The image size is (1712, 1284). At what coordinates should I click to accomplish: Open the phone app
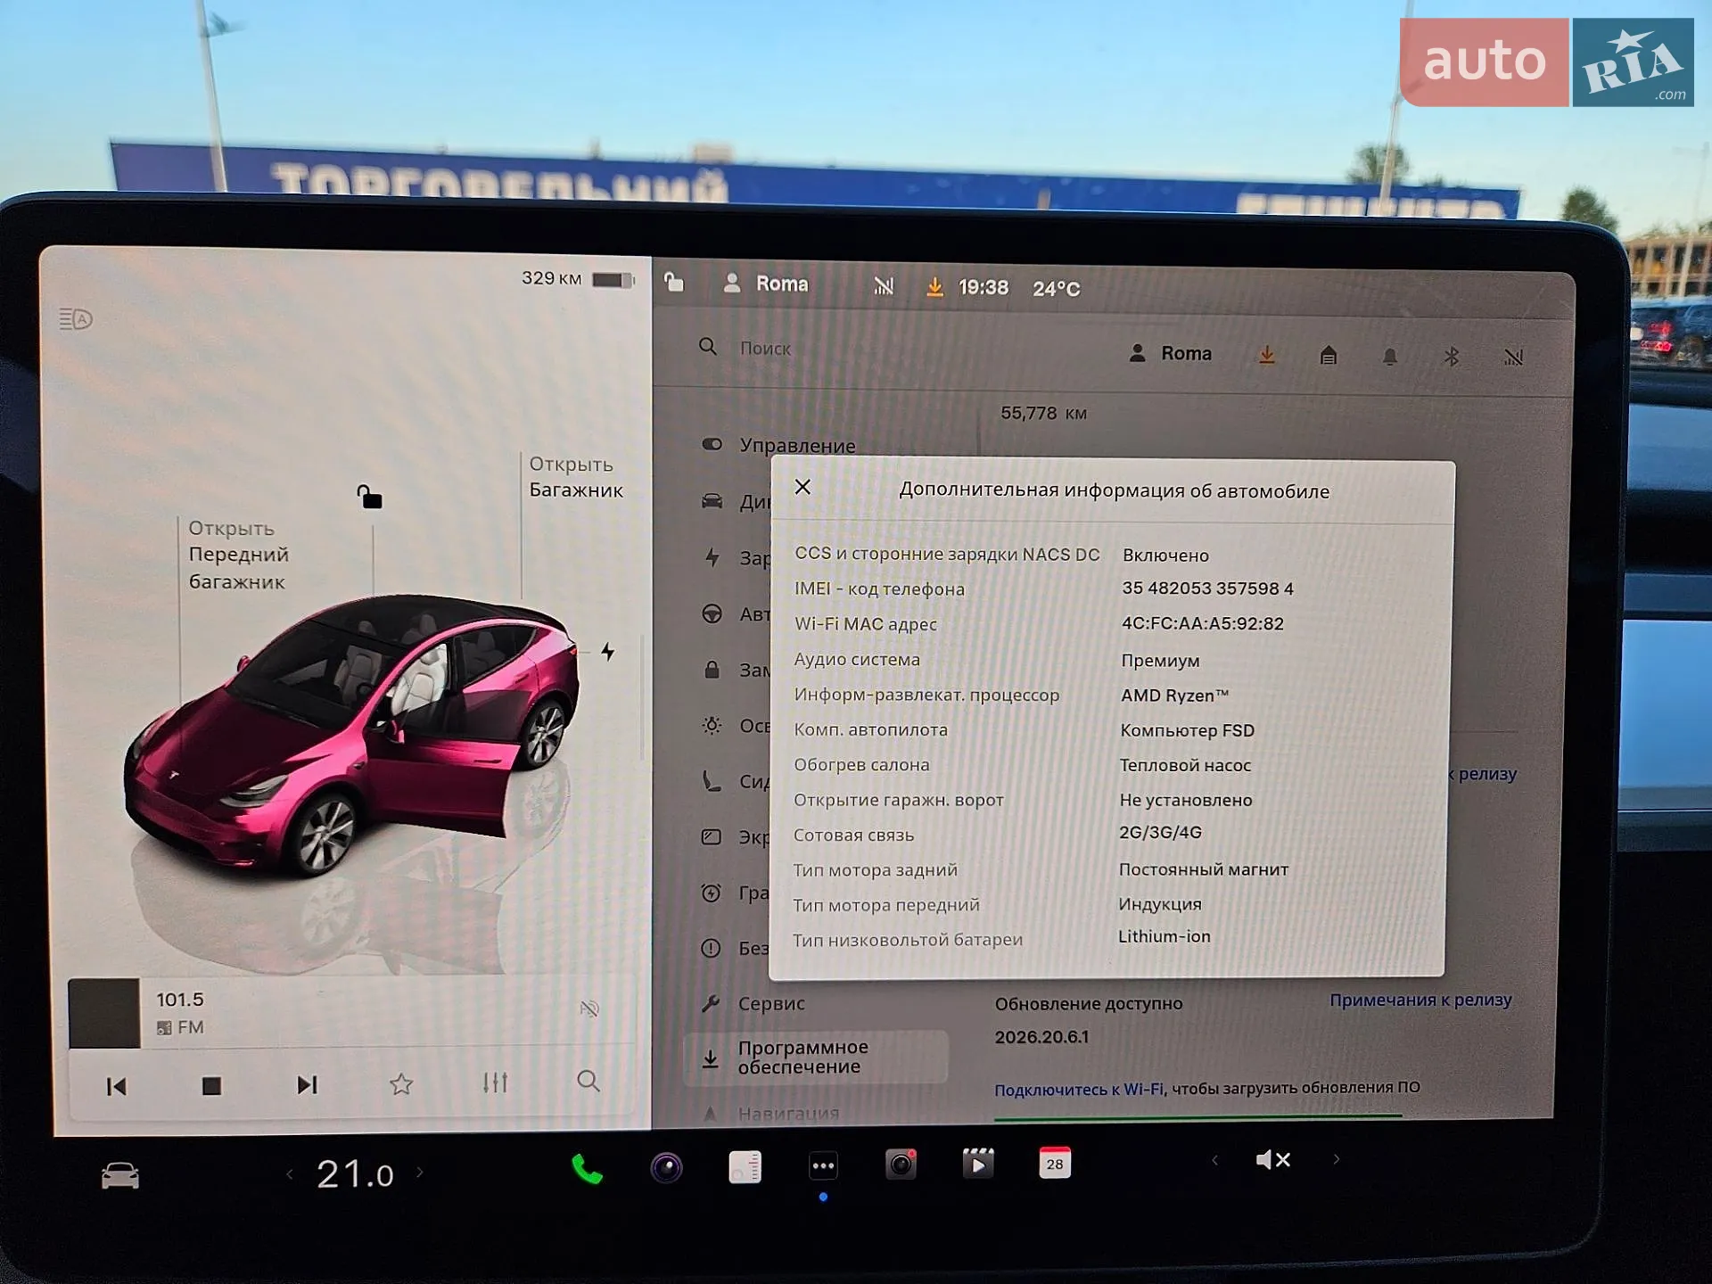click(x=587, y=1169)
